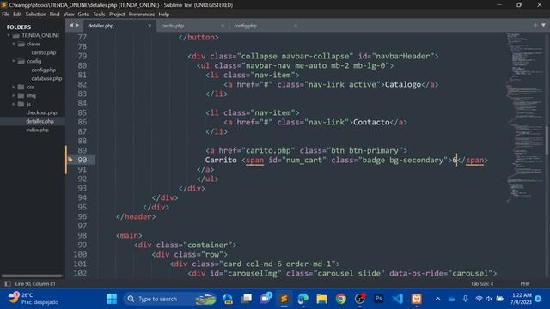The height and width of the screenshot is (309, 550).
Task: Open Task View in the taskbar
Action: pos(247,299)
